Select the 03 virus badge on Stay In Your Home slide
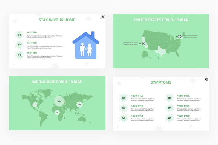This screenshot has width=218, height=145. [19, 55]
